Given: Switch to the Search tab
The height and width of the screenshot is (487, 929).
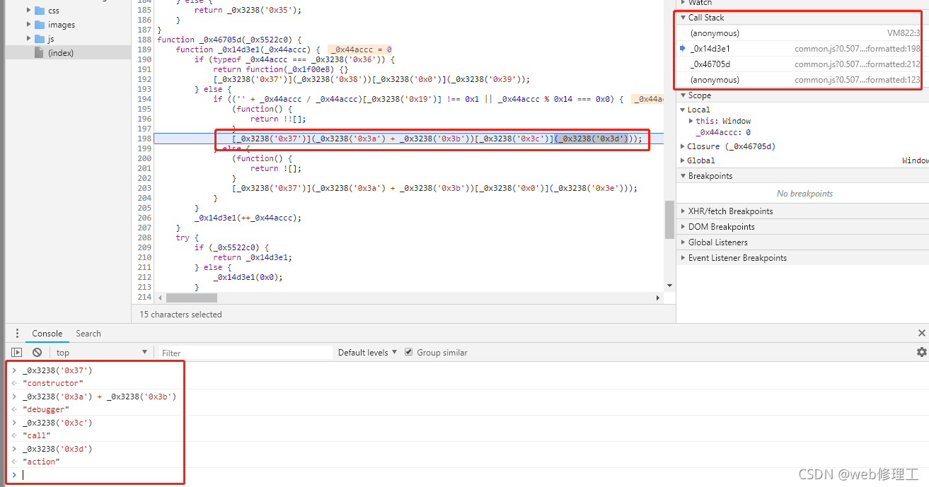Looking at the screenshot, I should (x=88, y=334).
